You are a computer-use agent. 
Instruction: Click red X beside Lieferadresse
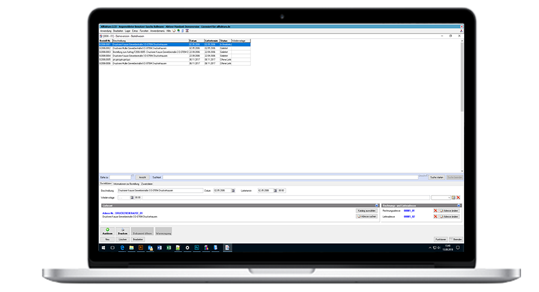[x=435, y=217]
